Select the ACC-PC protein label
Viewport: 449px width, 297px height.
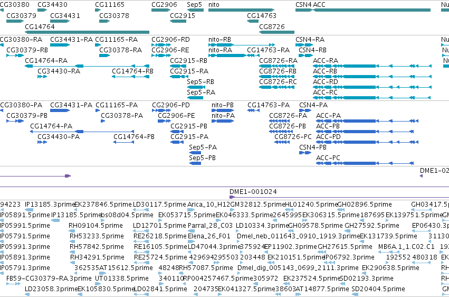click(x=328, y=158)
